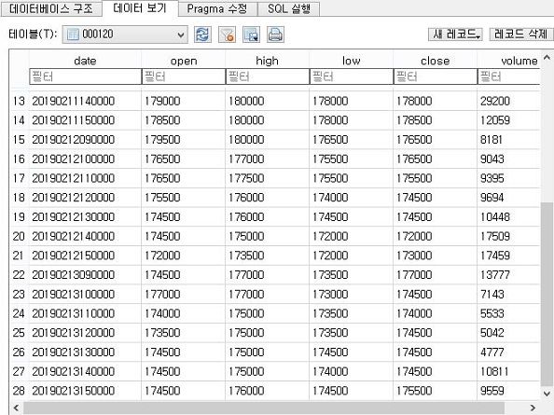Select volume cell 5042
The height and width of the screenshot is (415, 554).
[509, 333]
